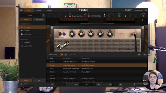The height and width of the screenshot is (93, 166).
Task: Click the Compressor effect icon
Action: [x=59, y=16]
